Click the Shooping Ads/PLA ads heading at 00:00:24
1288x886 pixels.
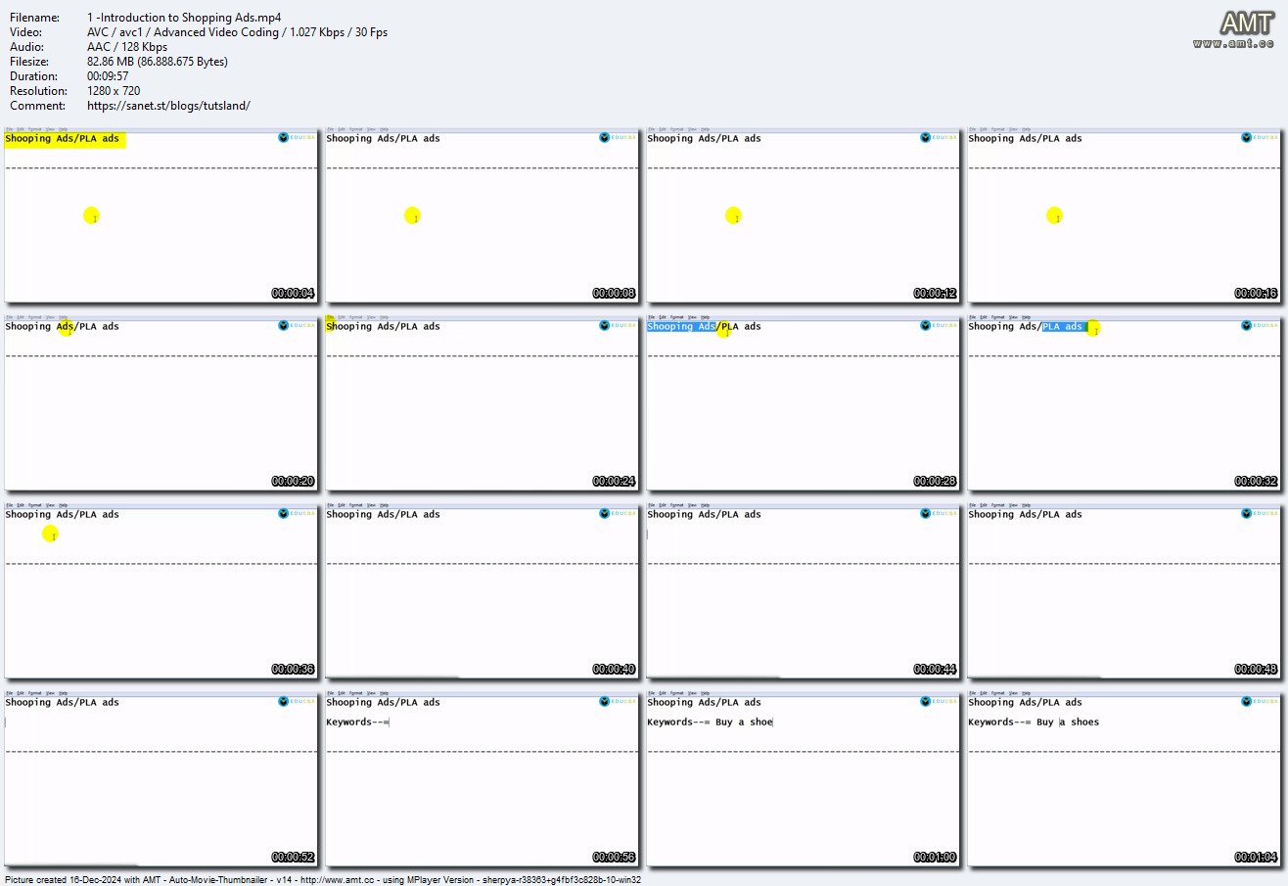pos(383,327)
